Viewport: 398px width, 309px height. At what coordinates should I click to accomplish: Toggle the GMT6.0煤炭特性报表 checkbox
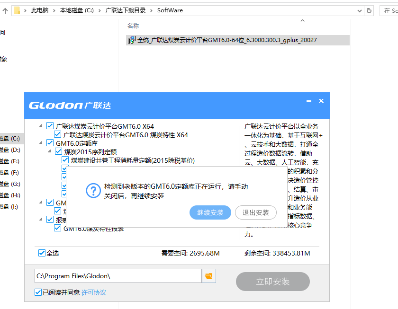58,228
